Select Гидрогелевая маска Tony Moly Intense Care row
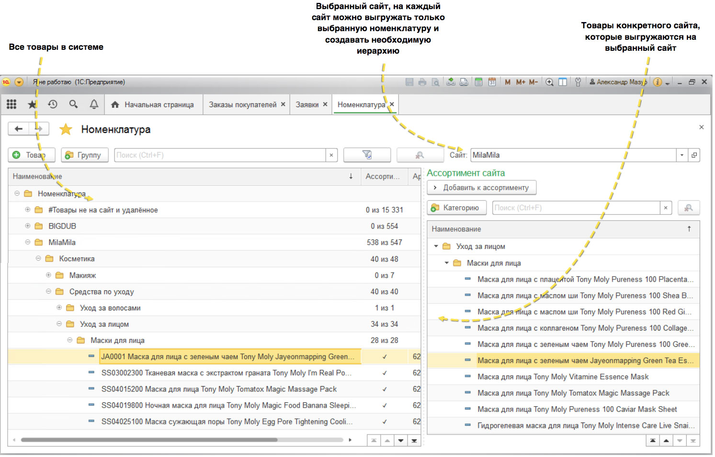Viewport: 715px width, 457px height. coord(563,425)
